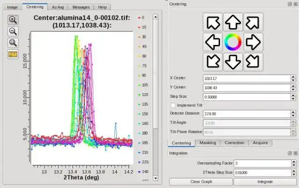Open the Messages tab
Image resolution: width=299 pixels, height=188 pixels.
pyautogui.click(x=81, y=7)
